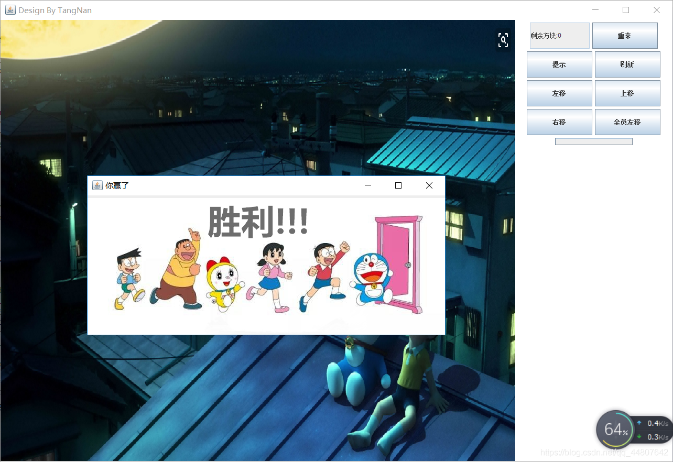Maximize the 你赢了 dialog
The width and height of the screenshot is (673, 462).
click(x=398, y=185)
